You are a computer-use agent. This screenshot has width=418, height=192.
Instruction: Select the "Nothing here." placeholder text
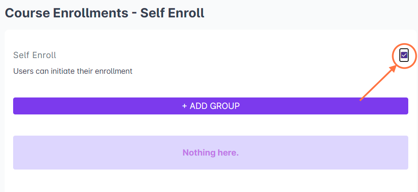pos(210,153)
